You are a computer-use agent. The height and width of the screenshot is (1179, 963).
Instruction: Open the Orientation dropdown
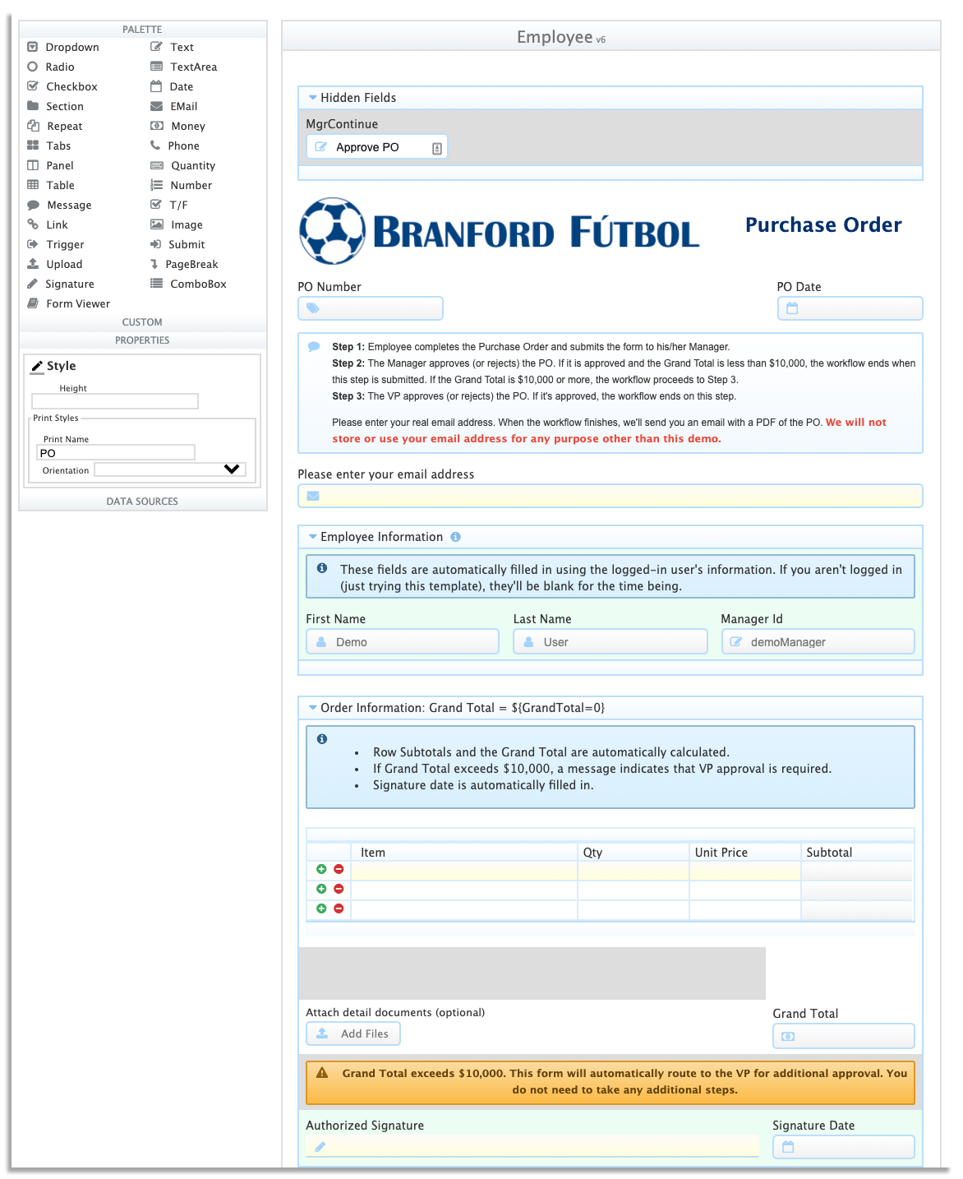pyautogui.click(x=170, y=469)
